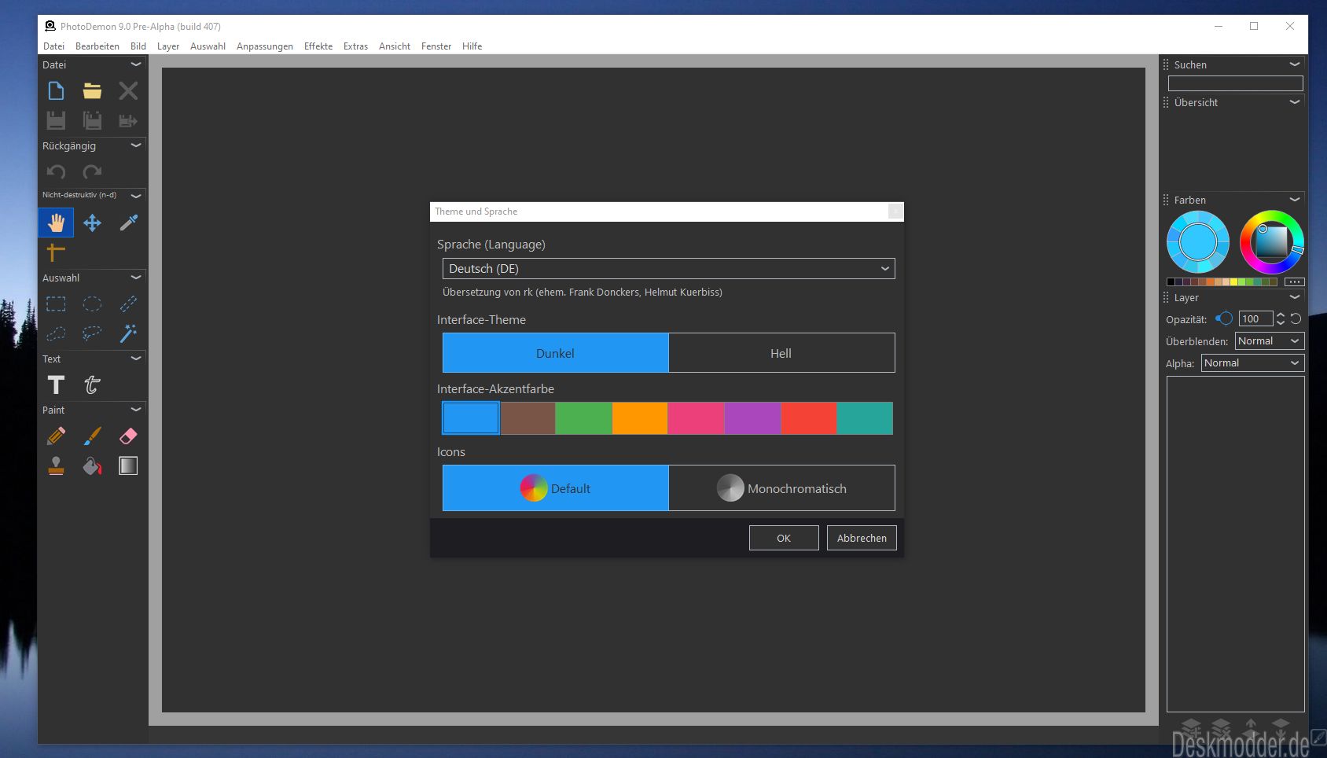Viewport: 1327px width, 758px height.
Task: Select the Paint bucket fill tool
Action: click(x=92, y=465)
